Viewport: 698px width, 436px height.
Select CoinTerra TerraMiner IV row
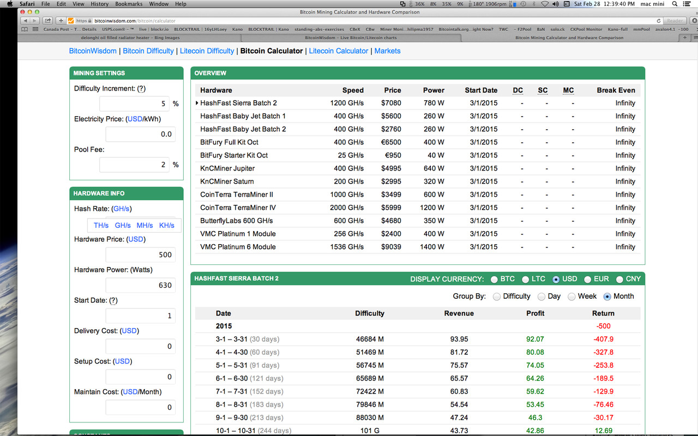pyautogui.click(x=418, y=208)
